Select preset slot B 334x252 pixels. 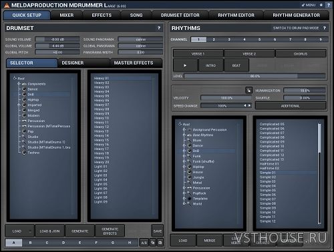tap(30, 243)
